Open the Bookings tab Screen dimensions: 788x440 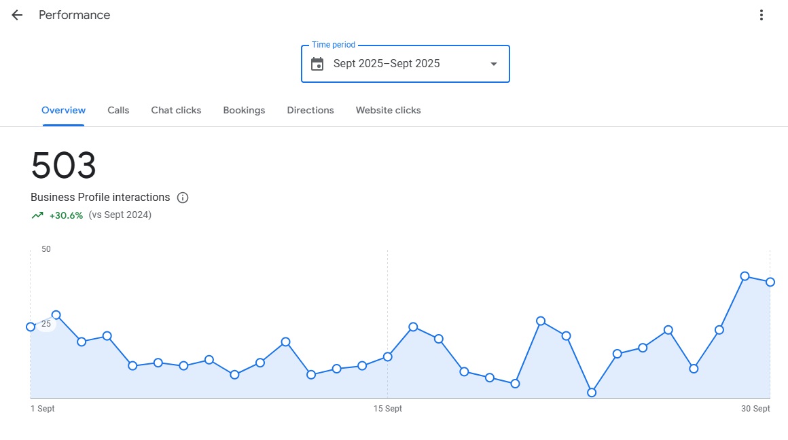[x=244, y=110]
